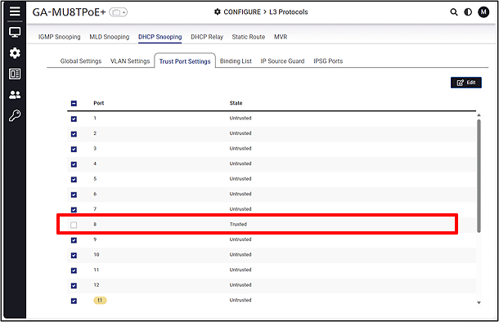This screenshot has width=499, height=322.
Task: Click the State column header
Action: 236,103
